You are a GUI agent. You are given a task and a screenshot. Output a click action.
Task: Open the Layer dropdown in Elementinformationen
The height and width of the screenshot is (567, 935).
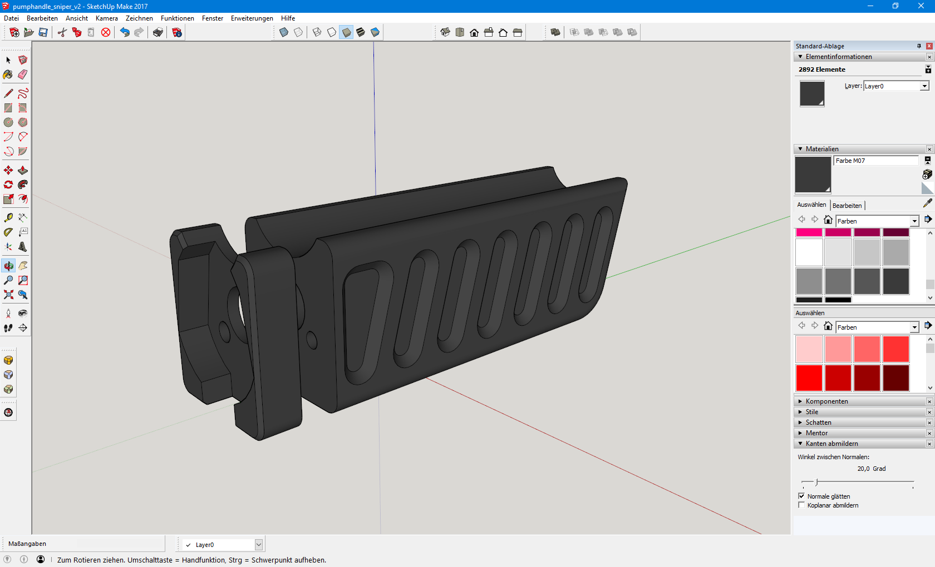pos(924,86)
